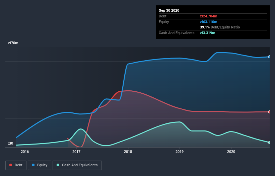
Task: Click the red Debt legend dot
Action: coord(11,165)
